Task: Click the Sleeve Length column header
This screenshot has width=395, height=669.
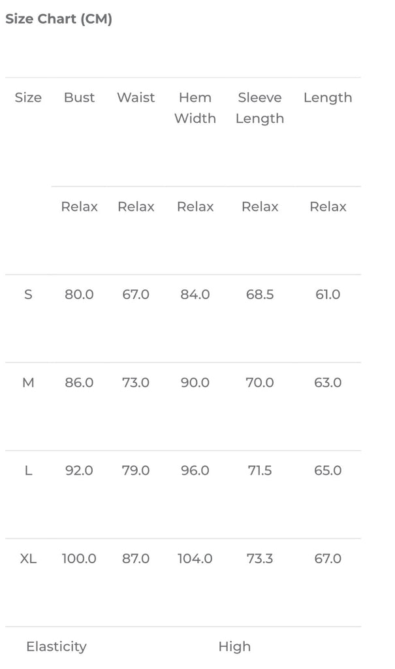Action: (x=260, y=108)
